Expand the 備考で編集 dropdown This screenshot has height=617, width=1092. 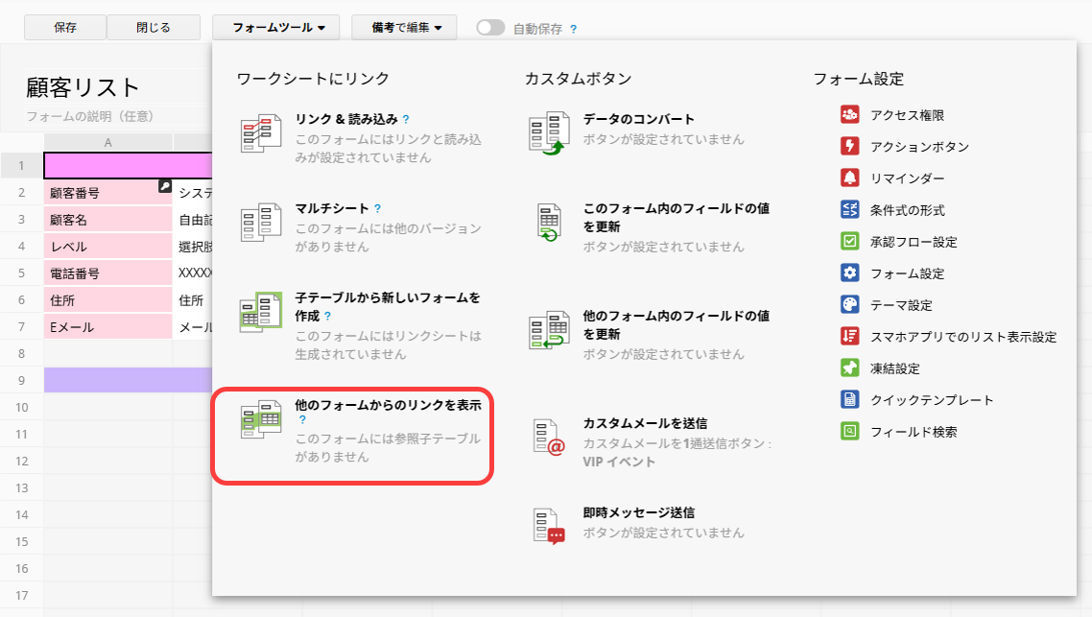[406, 28]
